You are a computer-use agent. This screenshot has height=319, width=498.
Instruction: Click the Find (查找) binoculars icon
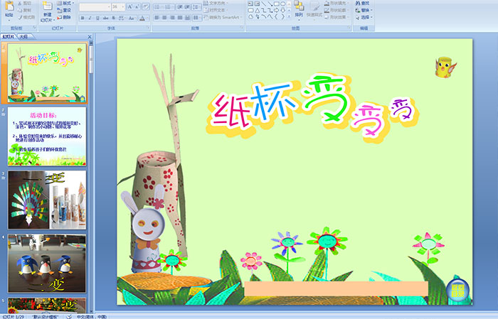click(x=358, y=3)
